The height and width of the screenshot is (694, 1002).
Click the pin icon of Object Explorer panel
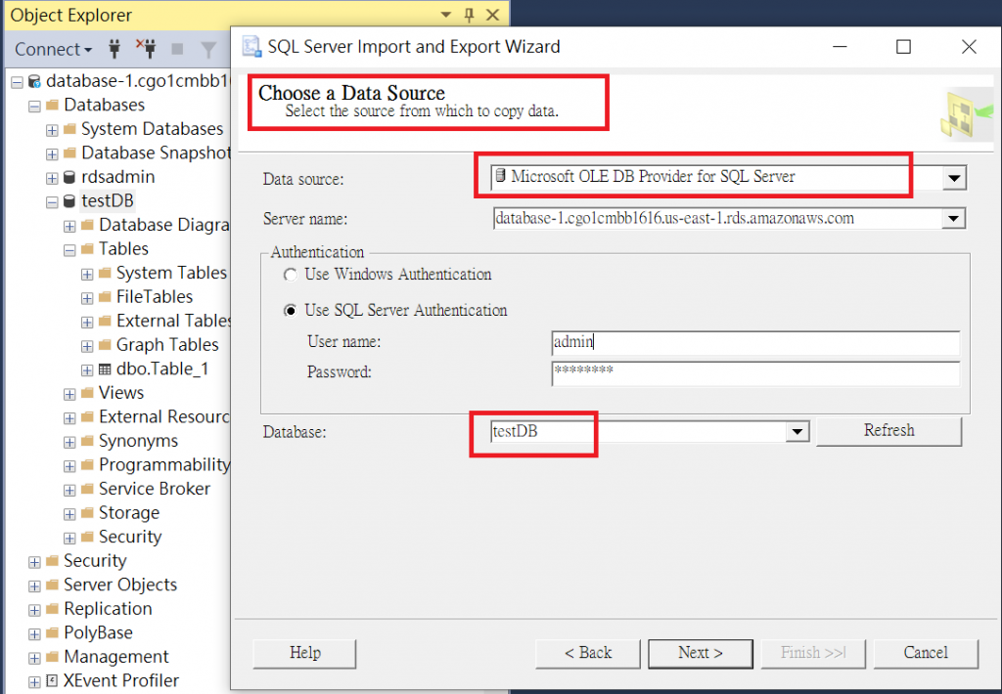pyautogui.click(x=469, y=15)
